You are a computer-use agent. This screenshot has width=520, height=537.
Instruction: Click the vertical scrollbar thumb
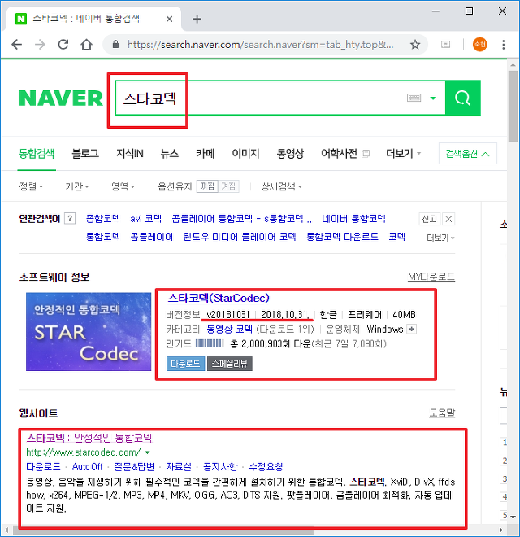[x=513, y=106]
